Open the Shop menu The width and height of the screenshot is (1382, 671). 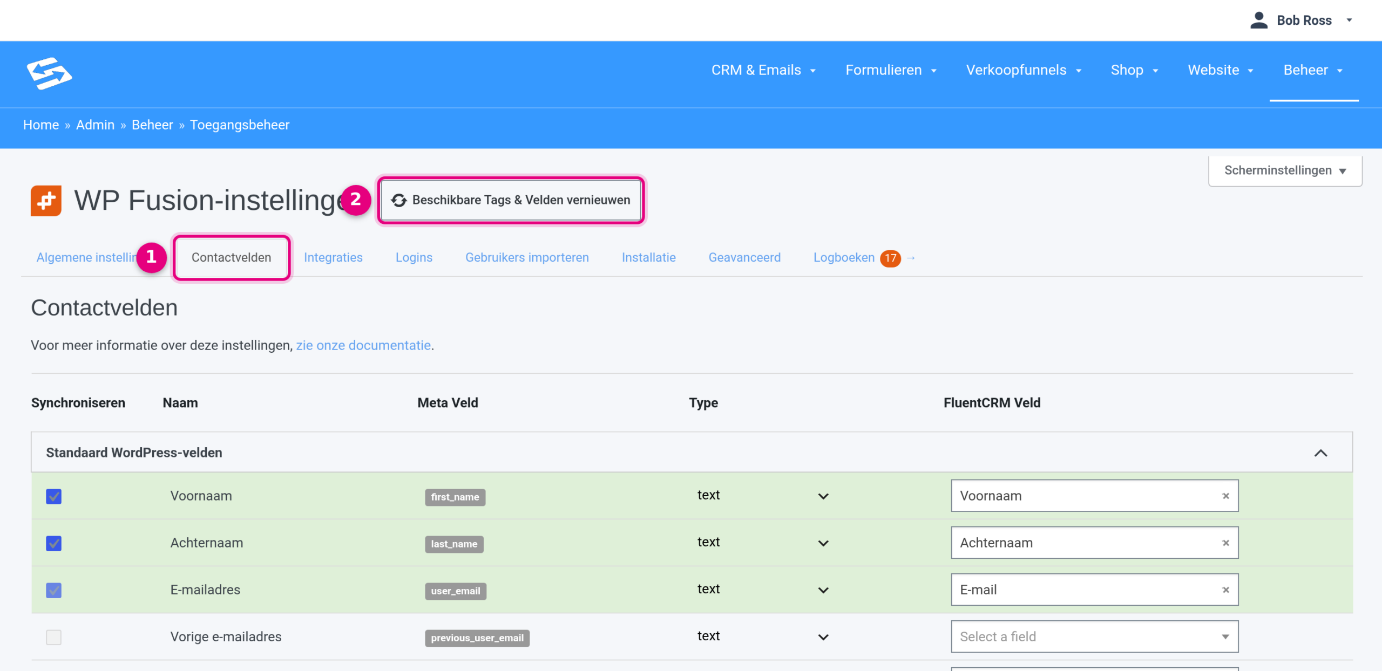(x=1134, y=70)
